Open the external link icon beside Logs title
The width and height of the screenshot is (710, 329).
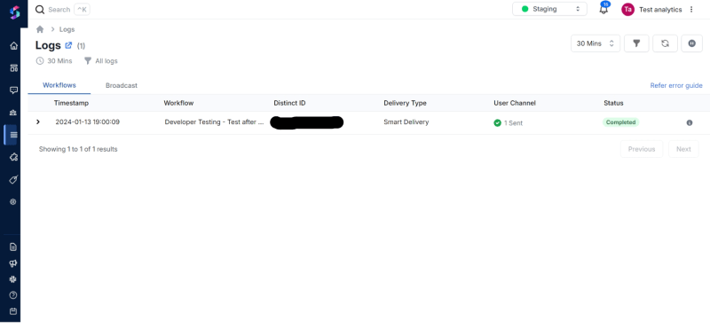(x=68, y=45)
